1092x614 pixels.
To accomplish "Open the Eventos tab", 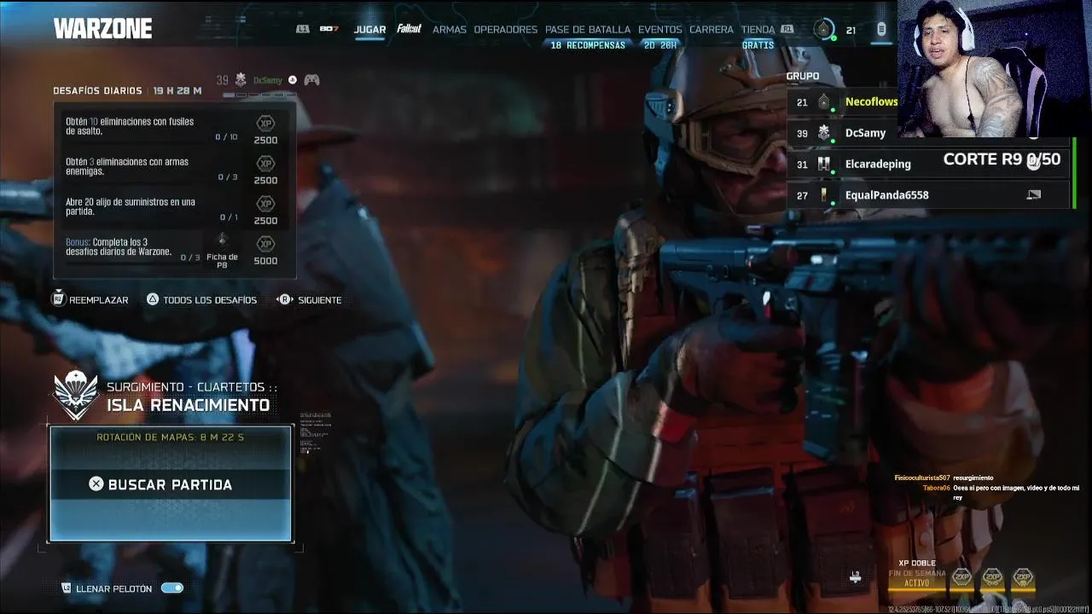I will [x=660, y=29].
